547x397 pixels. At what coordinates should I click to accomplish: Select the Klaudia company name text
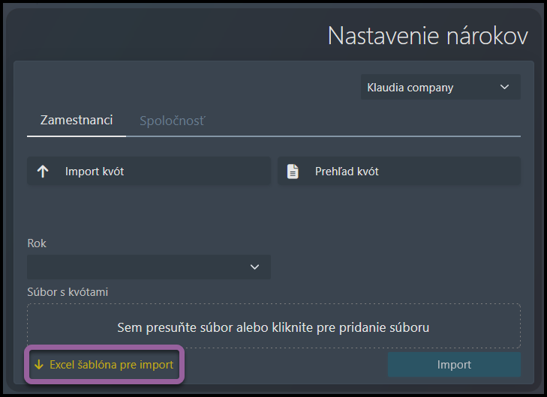(410, 88)
